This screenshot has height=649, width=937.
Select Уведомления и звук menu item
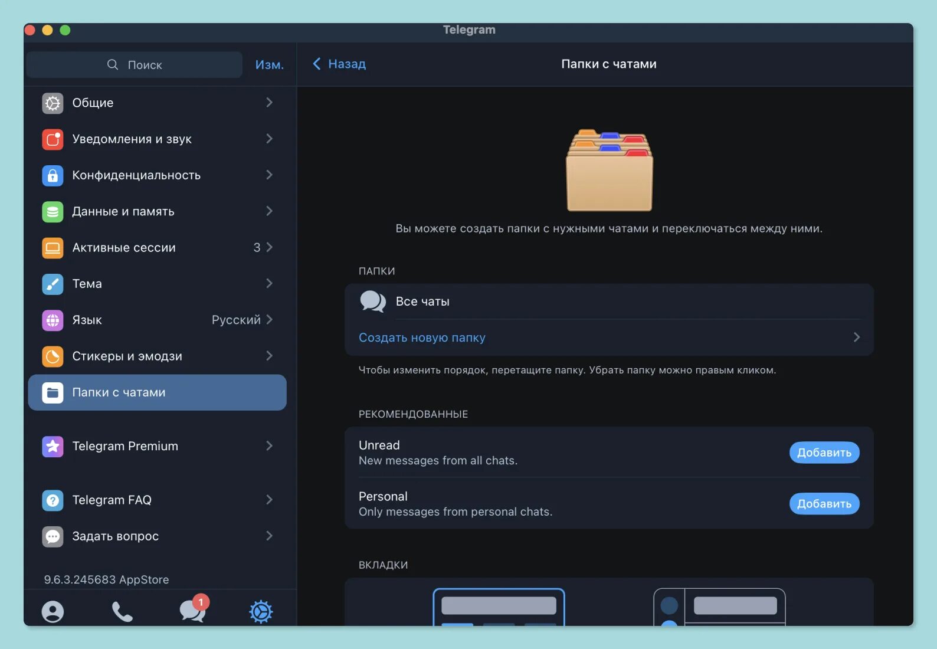157,139
